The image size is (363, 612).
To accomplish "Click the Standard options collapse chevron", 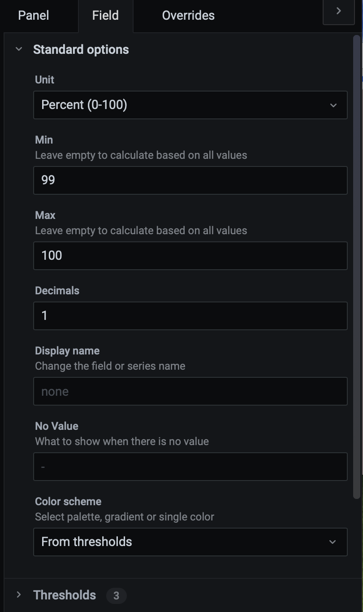I will [x=18, y=49].
